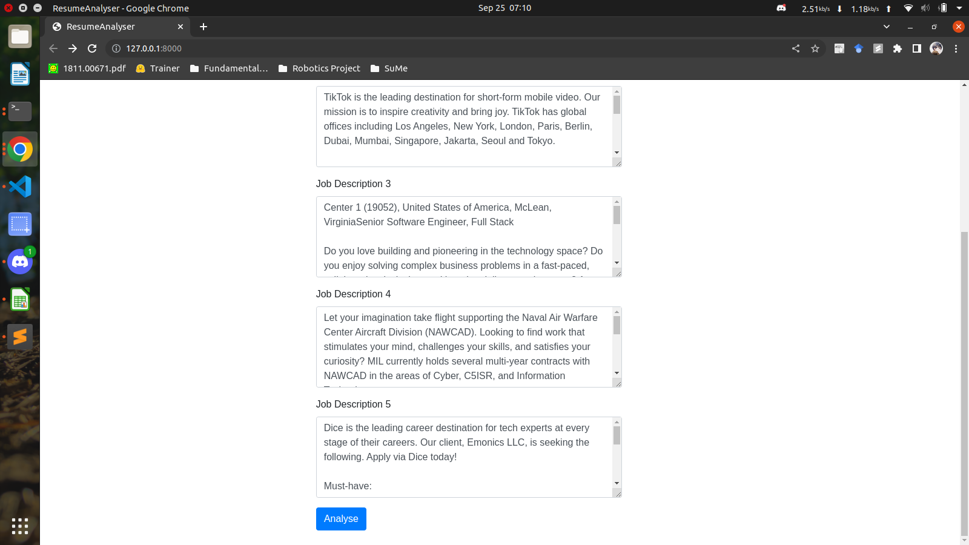This screenshot has width=969, height=545.
Task: Click the volume icon in the top bar
Action: tap(925, 8)
